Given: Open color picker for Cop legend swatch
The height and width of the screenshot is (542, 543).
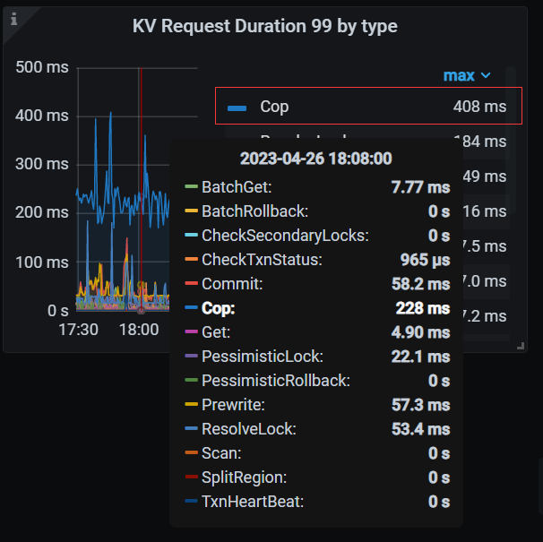Looking at the screenshot, I should [237, 108].
